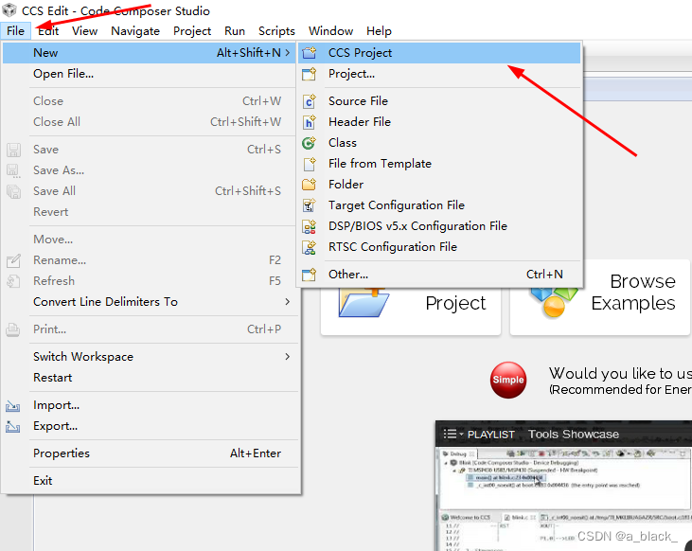Select Target Configuration File entry
Screen dimensions: 692x551
[439, 205]
